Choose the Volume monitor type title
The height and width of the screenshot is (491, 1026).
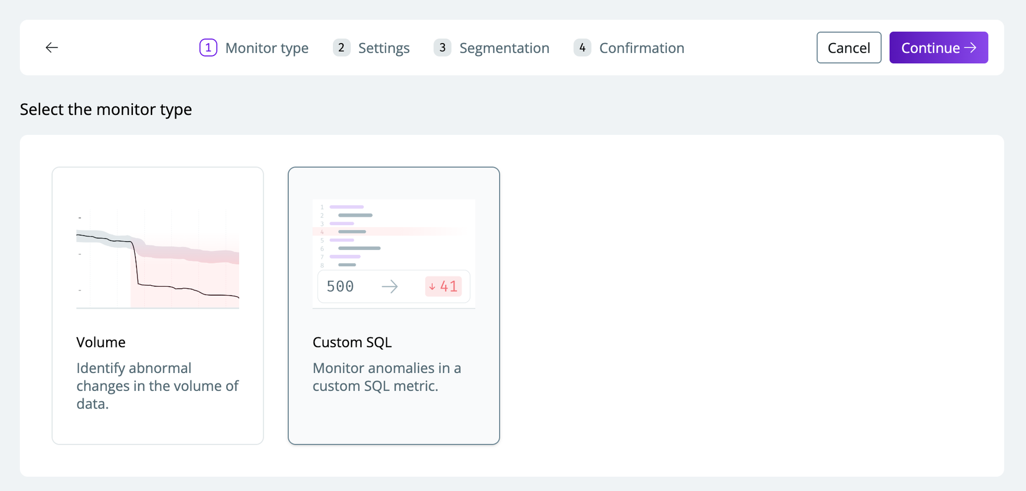101,342
